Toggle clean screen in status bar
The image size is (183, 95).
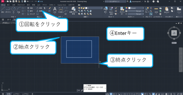tap(178, 94)
